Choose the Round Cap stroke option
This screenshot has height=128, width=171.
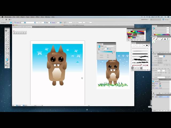click(160, 58)
